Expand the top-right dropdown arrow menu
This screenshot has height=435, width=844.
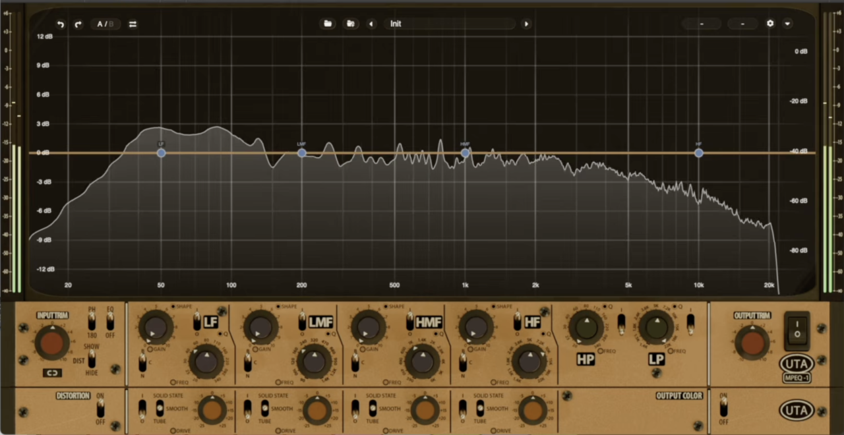pos(787,24)
